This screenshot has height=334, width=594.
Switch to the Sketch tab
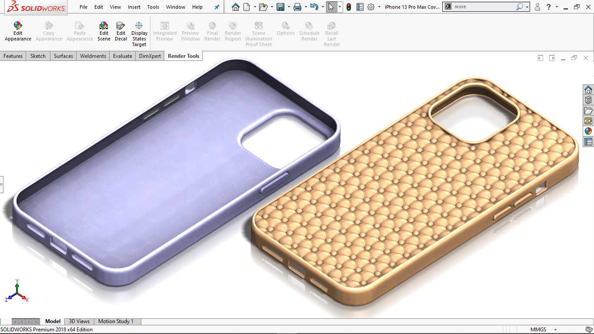[38, 56]
